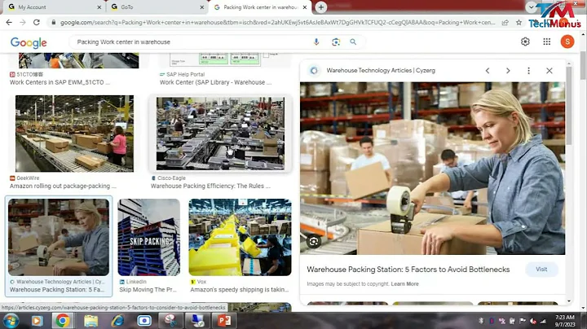This screenshot has width=587, height=329.
Task: Open 'Work Centers in SAP EWM_51CTO' result
Action: [x=60, y=82]
